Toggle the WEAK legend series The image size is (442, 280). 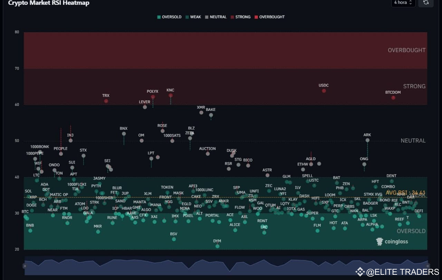tap(193, 17)
